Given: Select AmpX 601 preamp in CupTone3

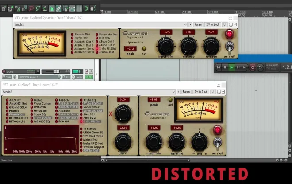Looking at the screenshot, I should point(14,100).
